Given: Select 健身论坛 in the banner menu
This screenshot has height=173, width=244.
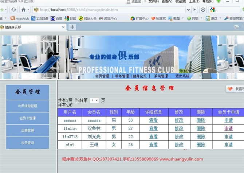Looking at the screenshot, I should [140, 76].
